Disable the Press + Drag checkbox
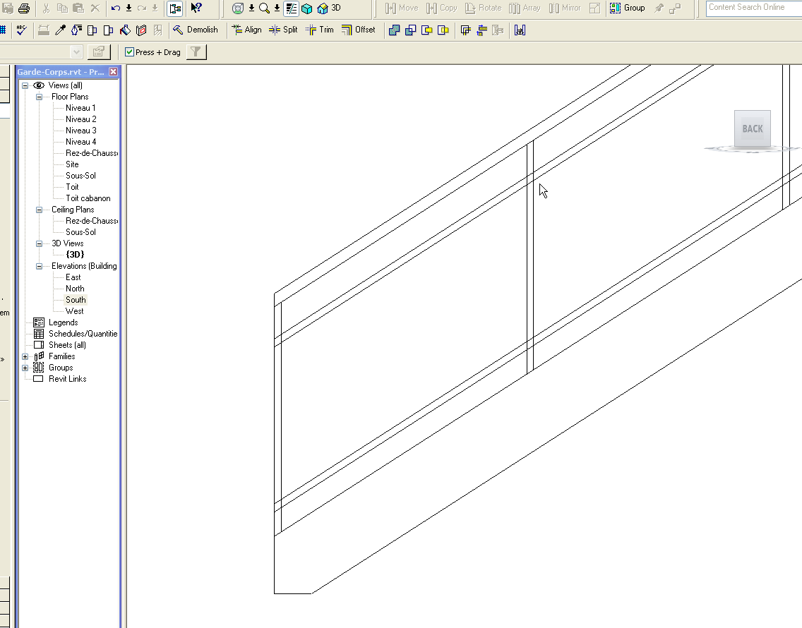This screenshot has height=628, width=802. point(130,52)
